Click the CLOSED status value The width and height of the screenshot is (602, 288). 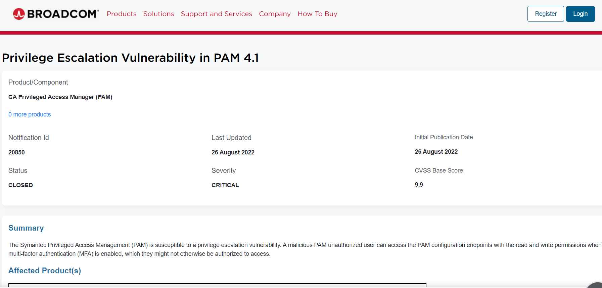20,185
